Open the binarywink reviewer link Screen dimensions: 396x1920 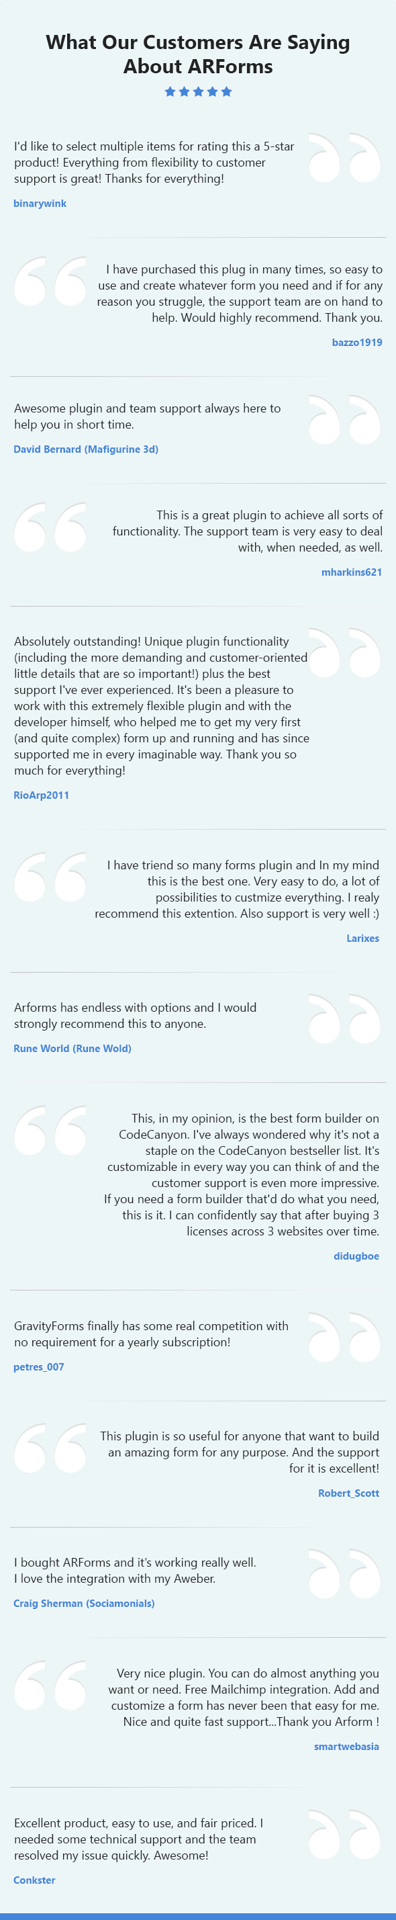(x=40, y=204)
